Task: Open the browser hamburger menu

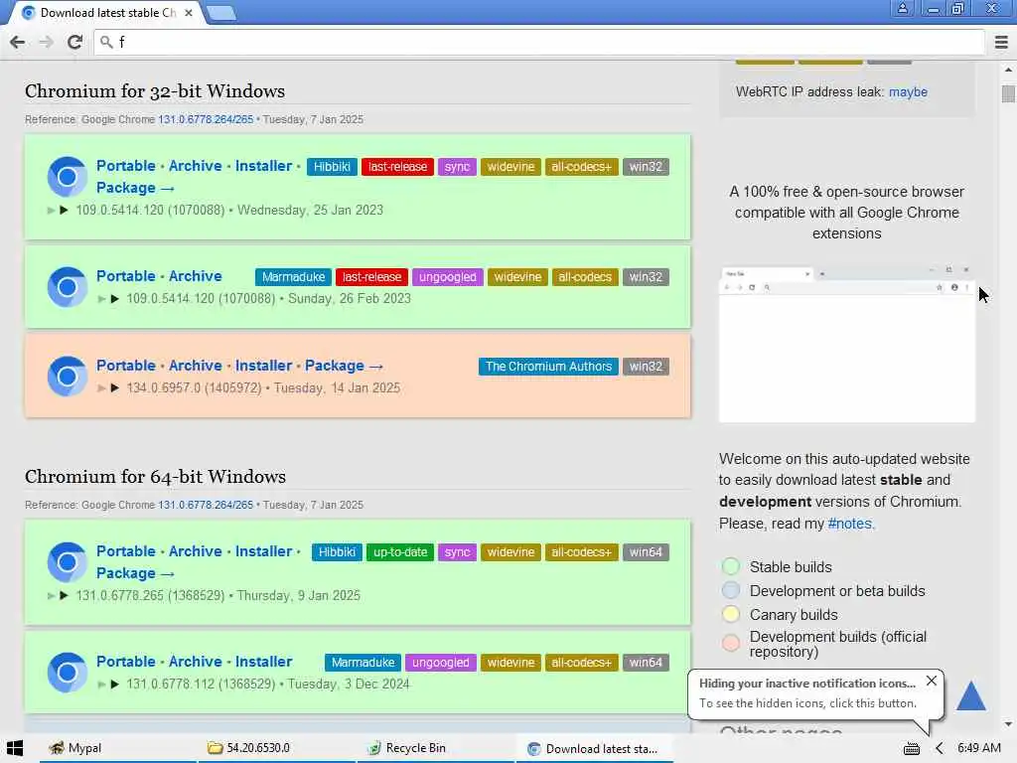Action: tap(1001, 42)
